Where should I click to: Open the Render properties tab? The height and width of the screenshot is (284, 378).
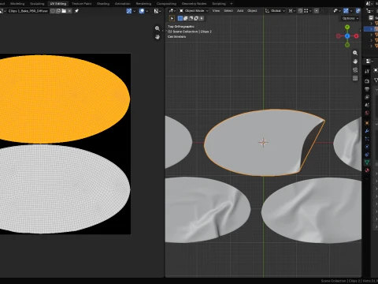[367, 81]
